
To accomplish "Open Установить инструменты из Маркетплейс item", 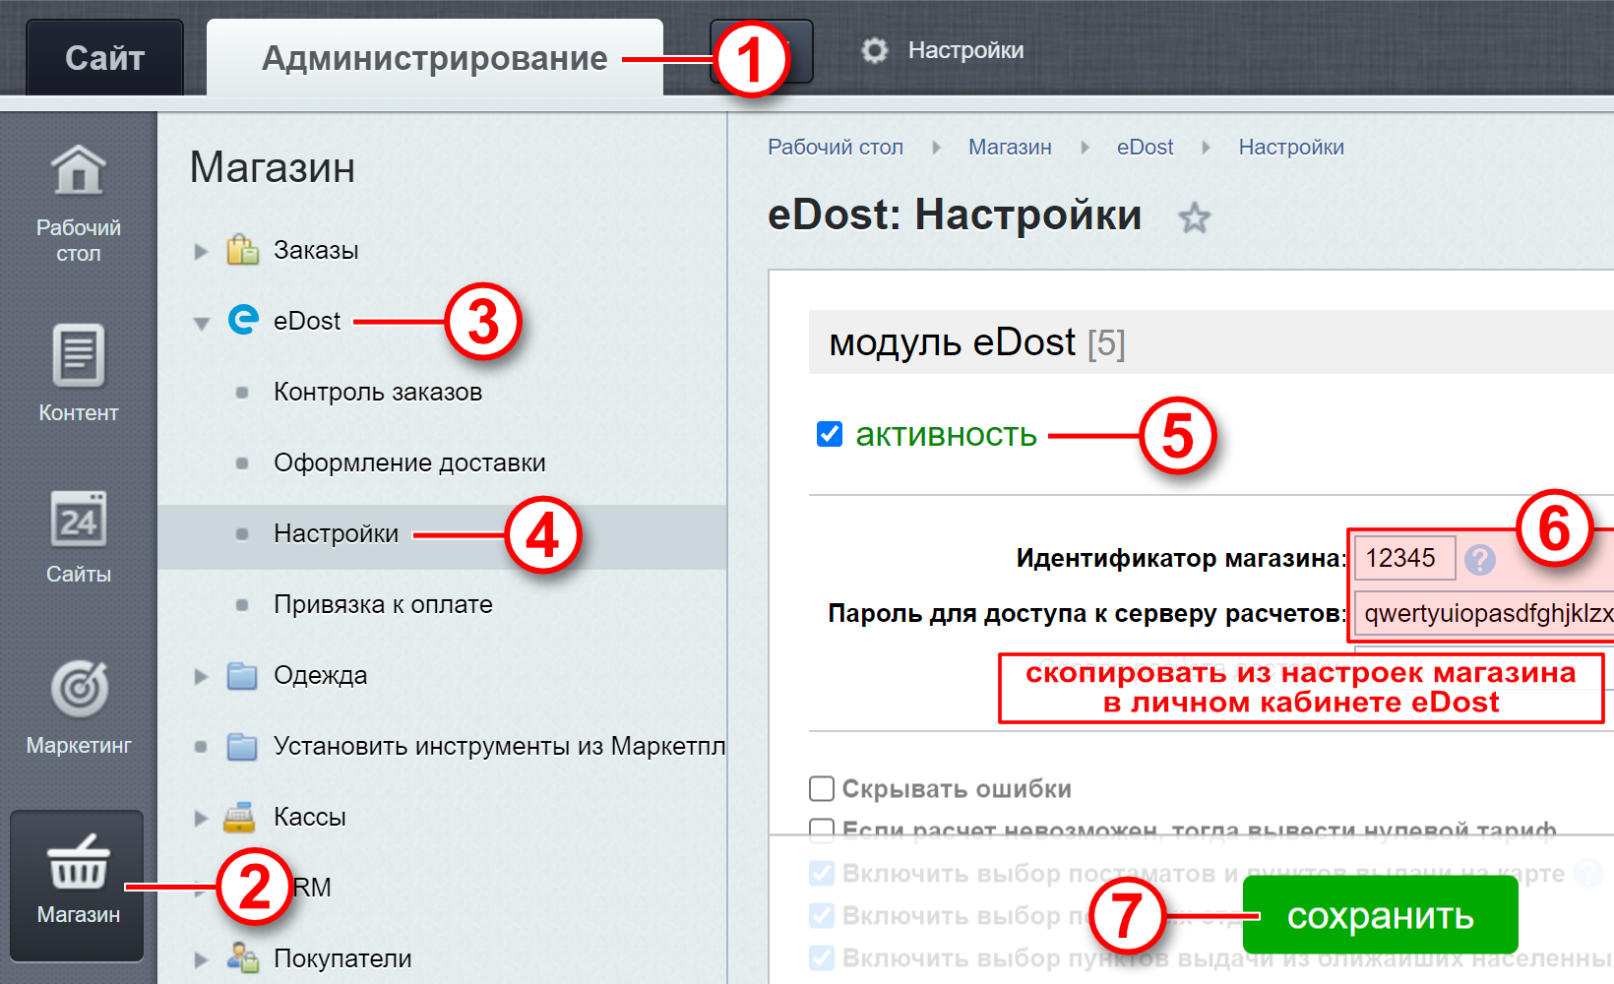I will click(499, 746).
